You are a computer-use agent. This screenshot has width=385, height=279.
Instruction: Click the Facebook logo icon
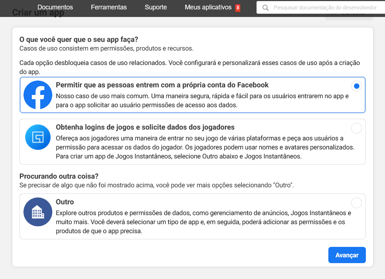pos(38,95)
